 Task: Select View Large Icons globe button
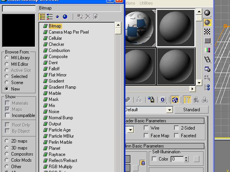coord(65,17)
